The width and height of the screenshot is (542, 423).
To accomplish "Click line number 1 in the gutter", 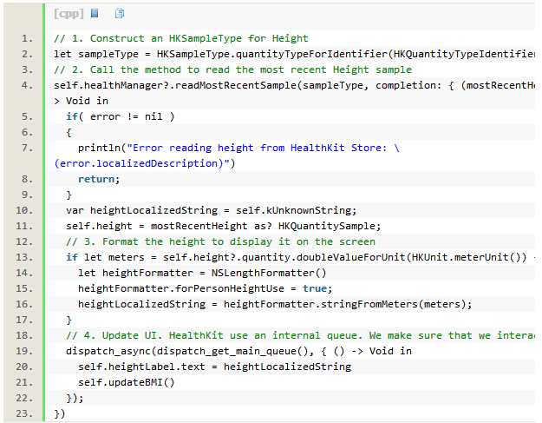I will (27, 38).
